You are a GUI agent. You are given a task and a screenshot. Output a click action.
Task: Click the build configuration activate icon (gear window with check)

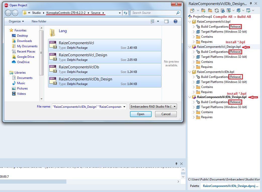(229, 11)
